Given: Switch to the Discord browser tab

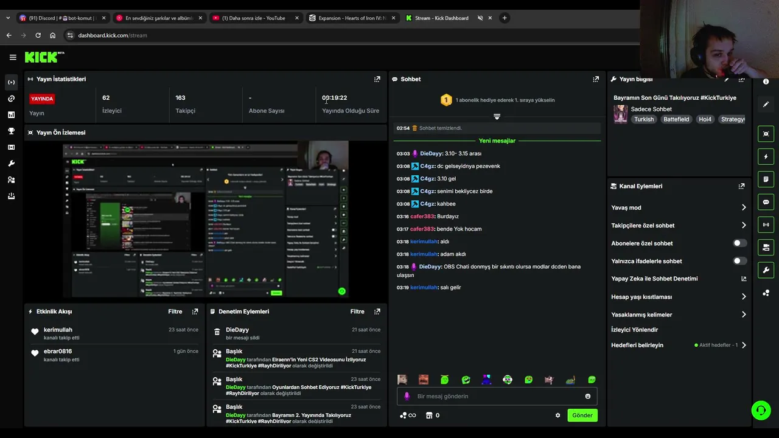Looking at the screenshot, I should (63, 18).
